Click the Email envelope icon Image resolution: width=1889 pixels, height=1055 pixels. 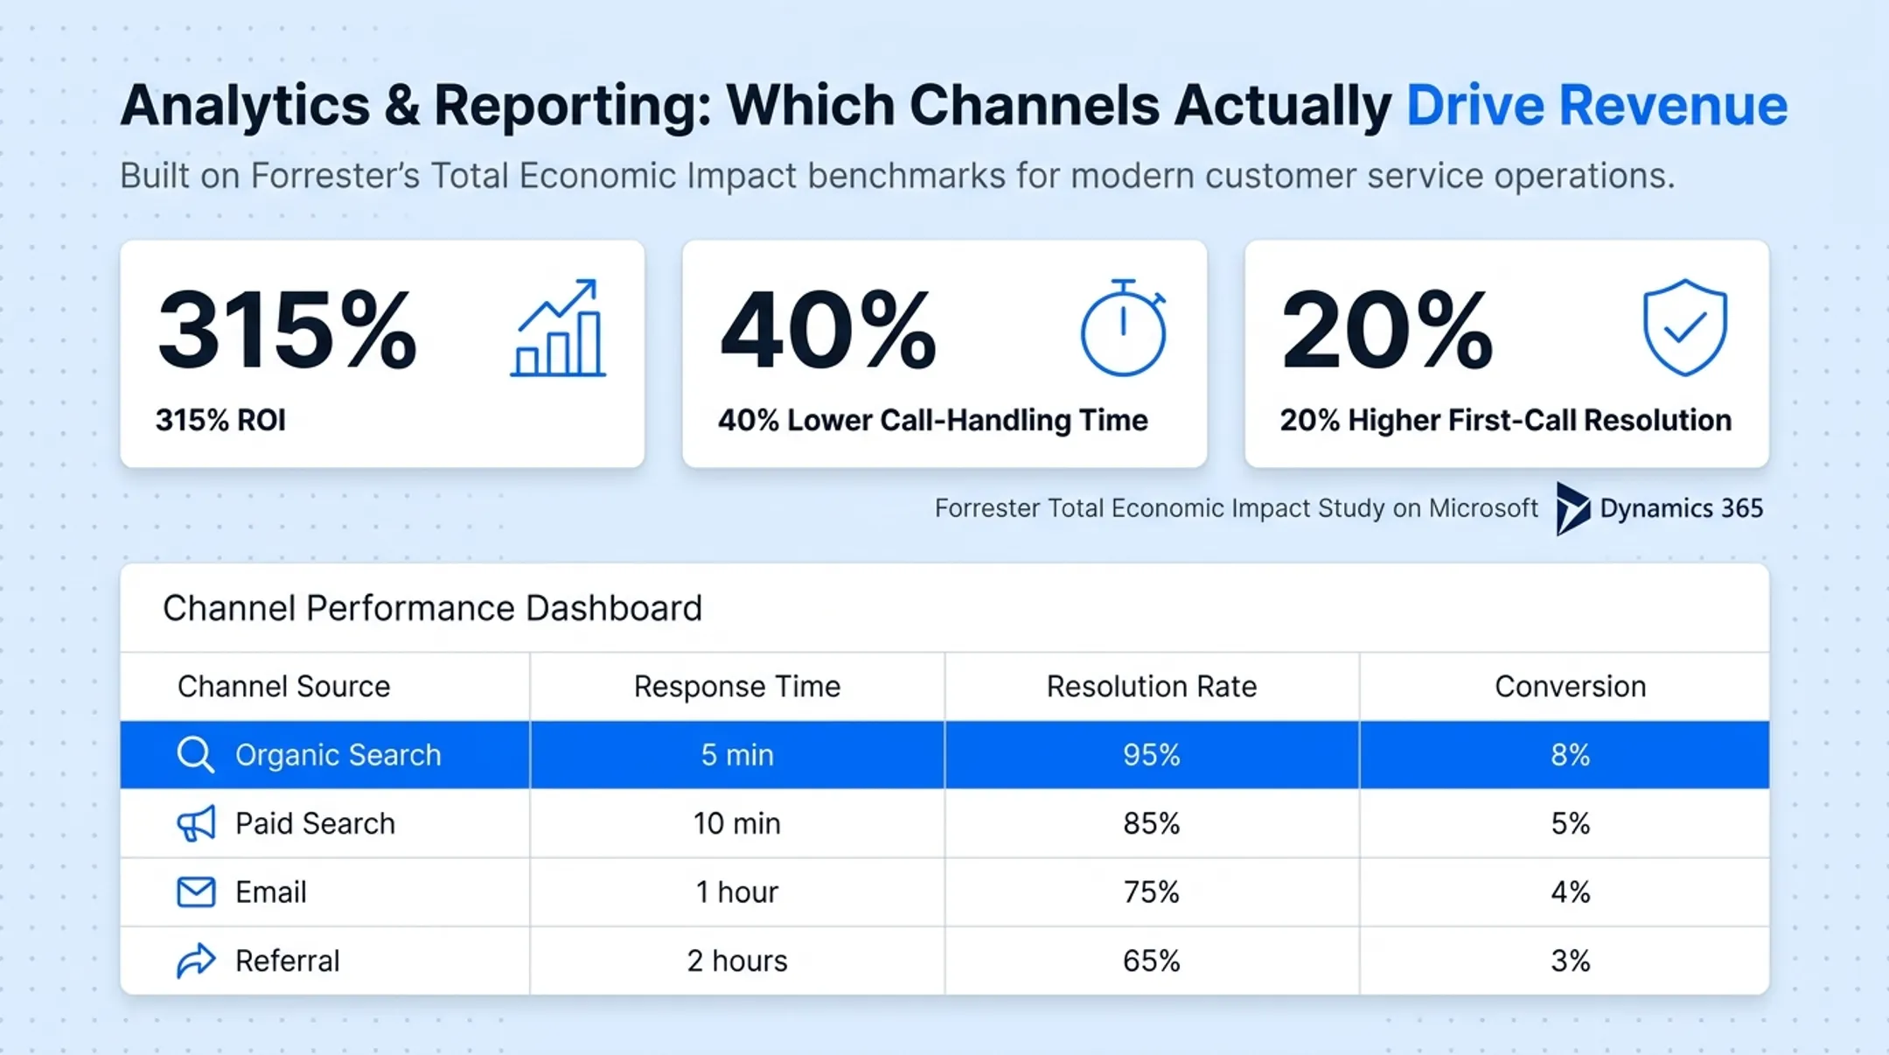[196, 892]
